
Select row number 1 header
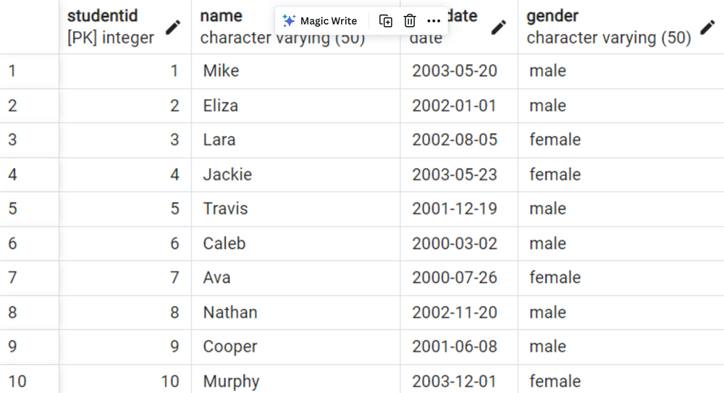point(29,71)
